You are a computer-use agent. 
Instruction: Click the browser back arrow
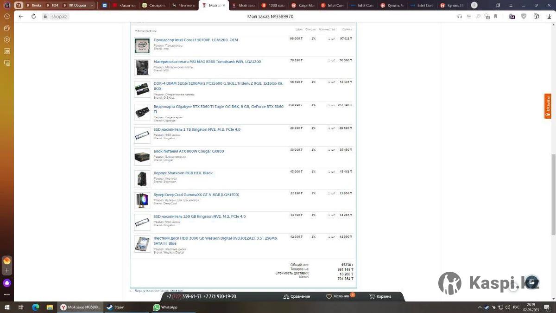pos(21,16)
